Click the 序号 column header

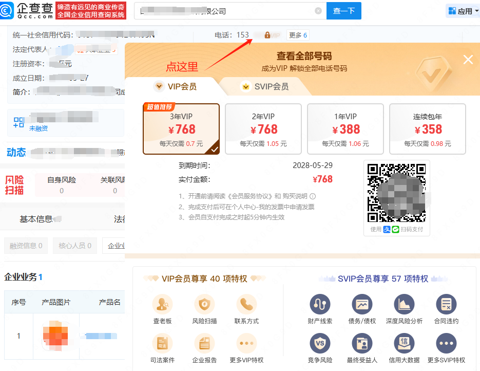(x=18, y=302)
